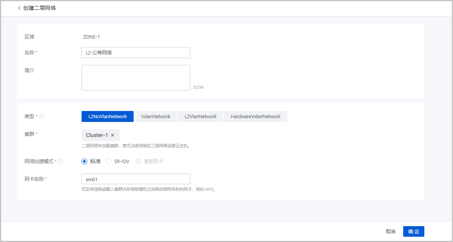Focus the 简介 description textarea
453x242 pixels.
(136, 77)
